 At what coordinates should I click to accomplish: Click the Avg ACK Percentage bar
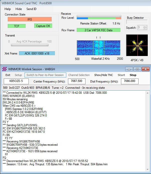pyautogui.click(x=30, y=45)
